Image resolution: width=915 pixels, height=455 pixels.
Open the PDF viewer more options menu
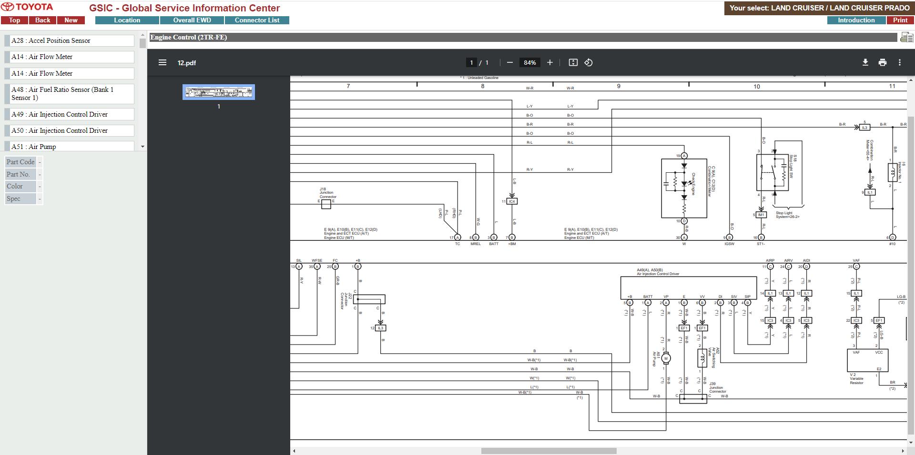pos(900,62)
